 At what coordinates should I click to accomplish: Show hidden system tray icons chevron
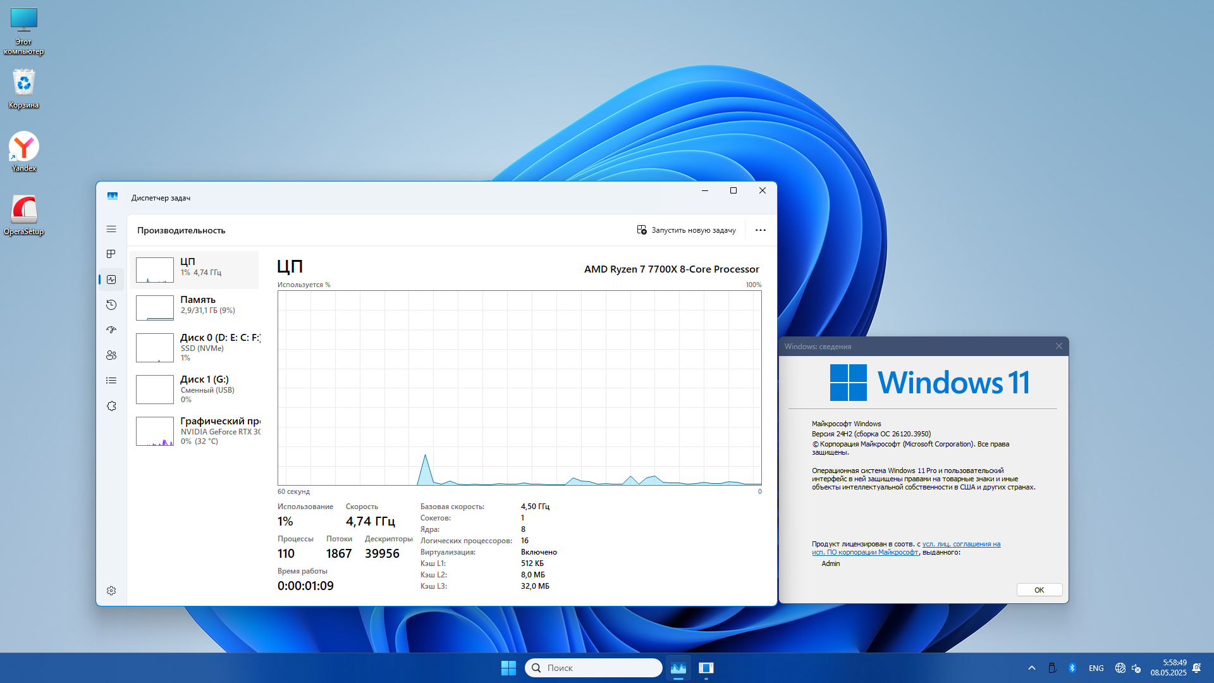click(x=1032, y=668)
